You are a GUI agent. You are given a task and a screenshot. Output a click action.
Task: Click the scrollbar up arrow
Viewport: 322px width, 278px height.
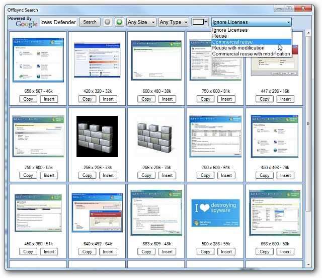click(308, 33)
